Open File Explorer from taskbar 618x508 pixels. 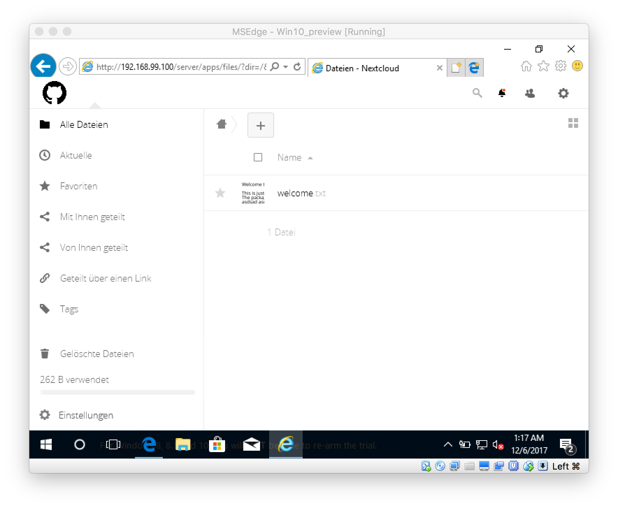(182, 445)
